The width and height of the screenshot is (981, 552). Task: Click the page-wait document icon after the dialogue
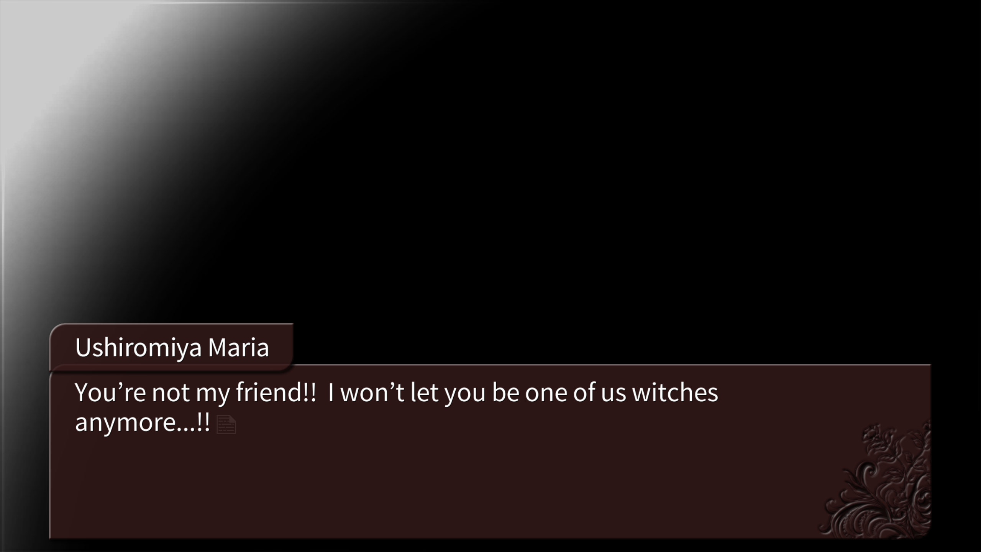226,424
